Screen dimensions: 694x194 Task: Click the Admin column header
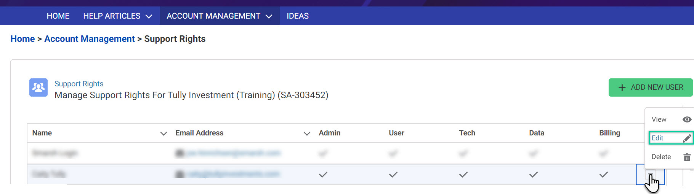click(330, 133)
